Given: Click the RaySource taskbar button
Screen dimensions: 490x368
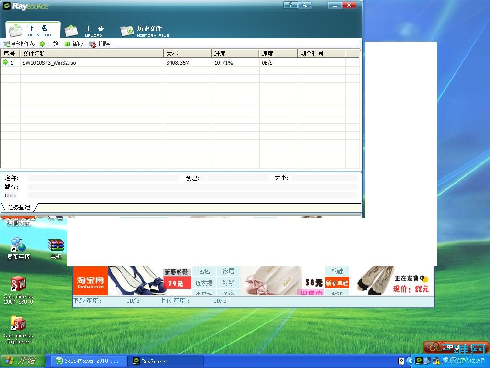Looking at the screenshot, I should click(166, 361).
